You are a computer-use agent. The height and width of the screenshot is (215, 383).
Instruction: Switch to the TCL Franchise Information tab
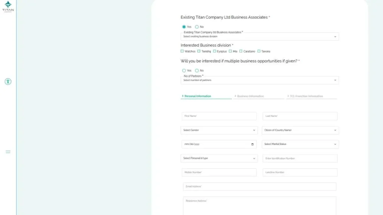click(x=306, y=96)
